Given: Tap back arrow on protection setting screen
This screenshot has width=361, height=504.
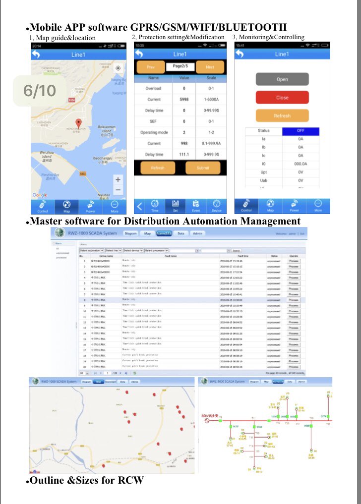Looking at the screenshot, I should coord(139,54).
